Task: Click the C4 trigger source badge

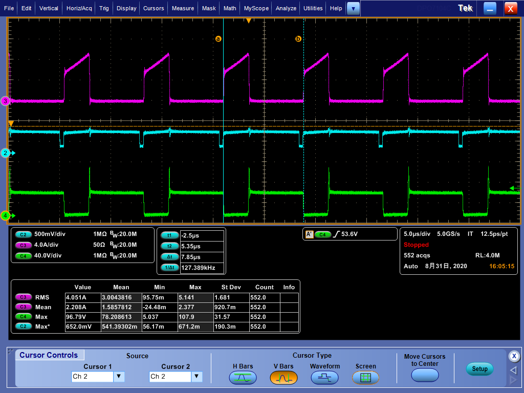Action: (x=322, y=234)
